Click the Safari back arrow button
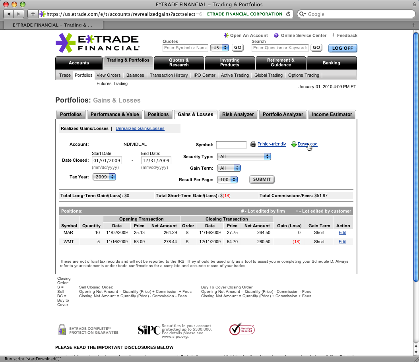The height and width of the screenshot is (362, 419). click(x=9, y=14)
